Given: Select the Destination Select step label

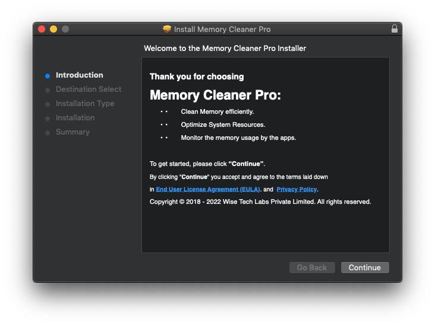Looking at the screenshot, I should pos(89,89).
